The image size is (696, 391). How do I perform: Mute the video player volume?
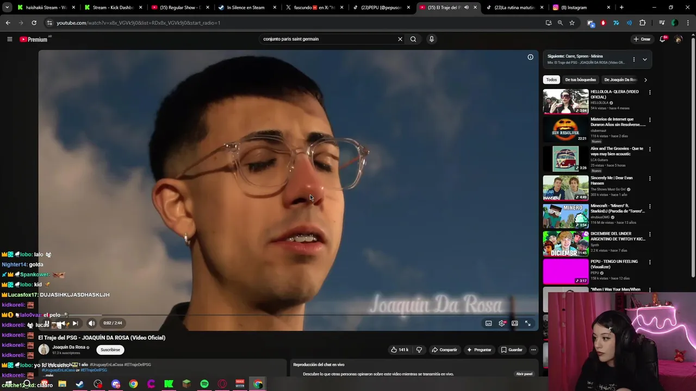coord(91,323)
